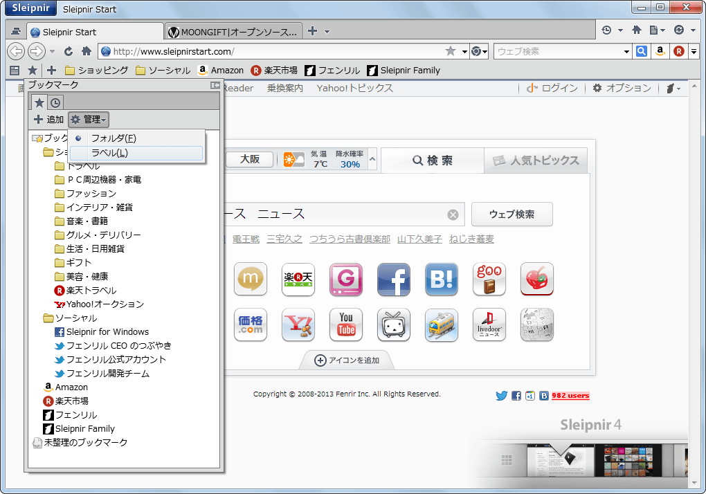Go back with the back arrow
706x494 pixels.
click(x=16, y=51)
